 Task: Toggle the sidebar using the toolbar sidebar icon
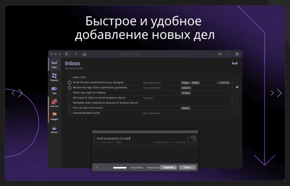68,54
